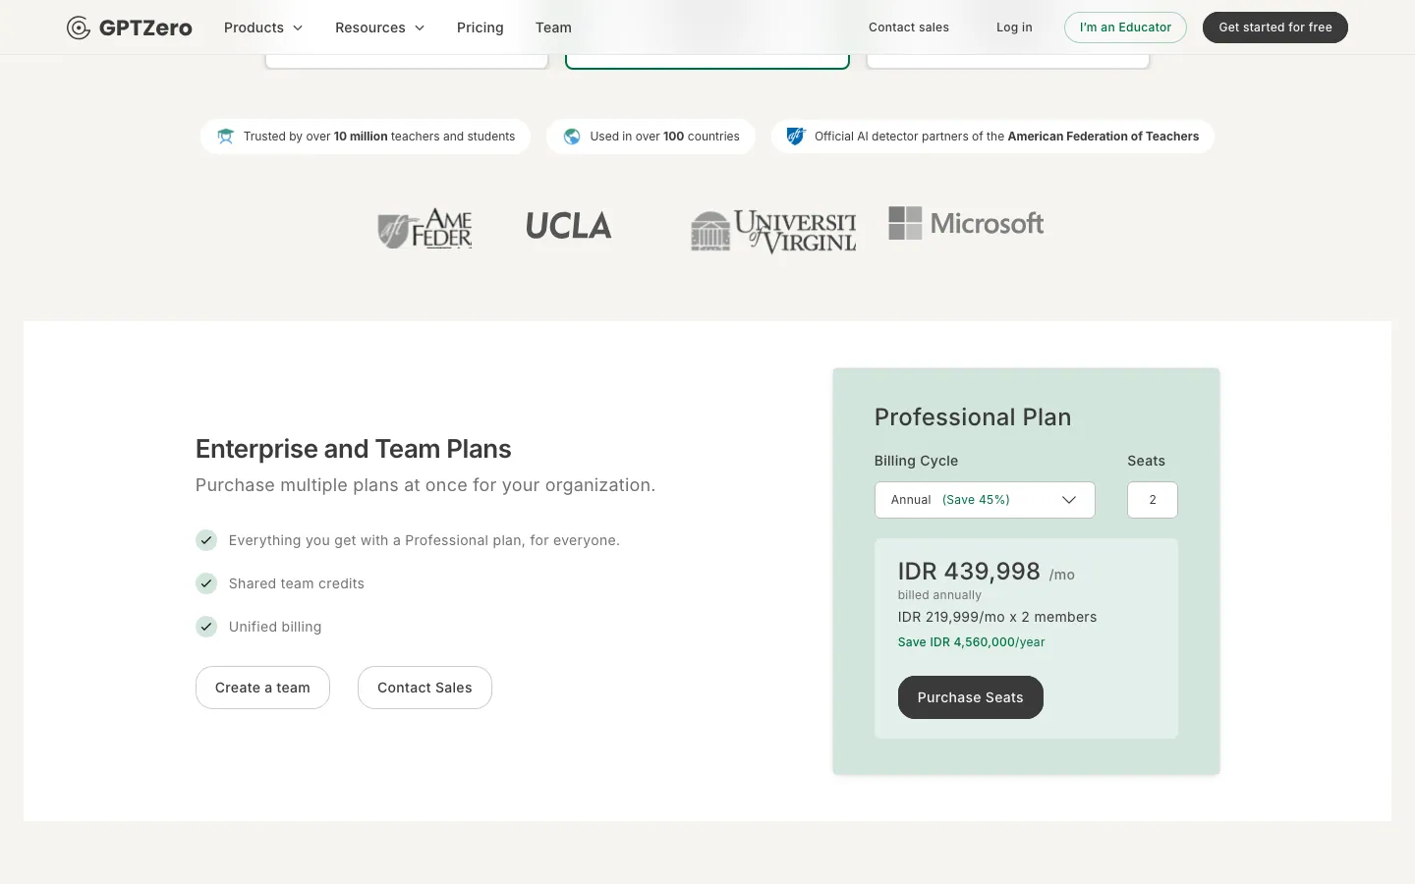The width and height of the screenshot is (1415, 884).
Task: Click checkmark icon beside Unified billing
Action: point(206,627)
